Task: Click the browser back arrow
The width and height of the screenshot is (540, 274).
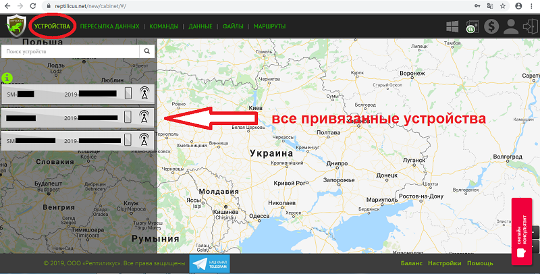Action: point(7,6)
